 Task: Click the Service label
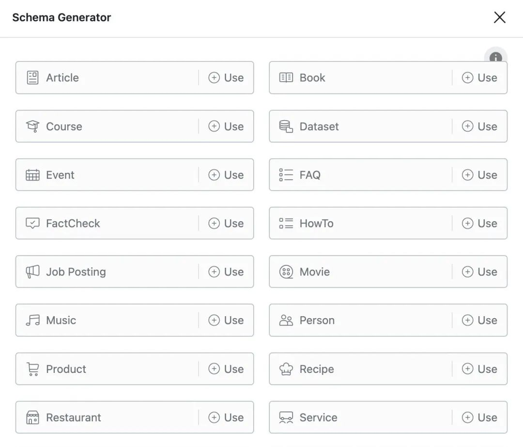[318, 417]
